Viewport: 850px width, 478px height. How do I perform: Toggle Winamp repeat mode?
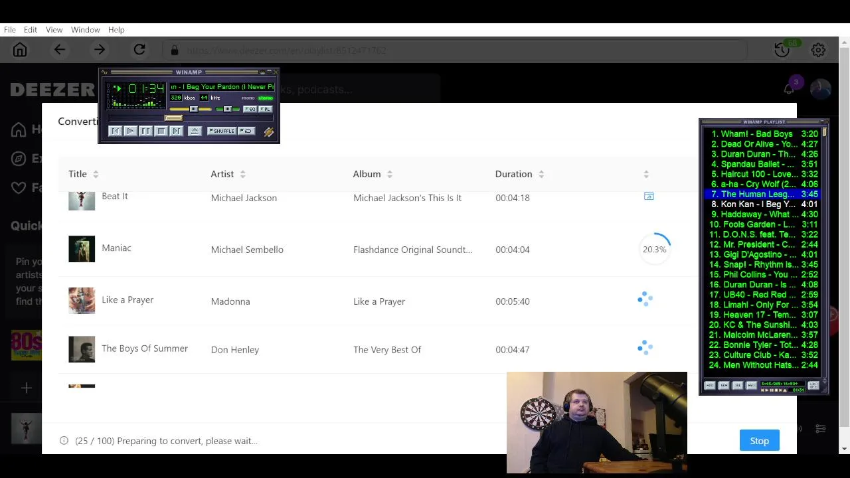point(246,131)
